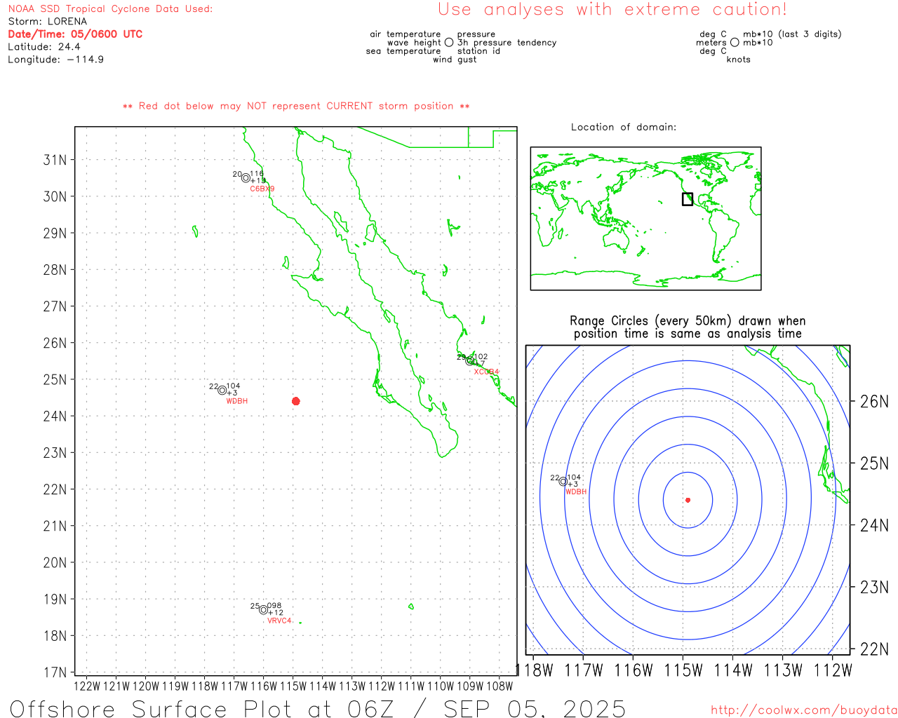Click the air temperature legend label
Screen dimensions: 898x718
406,34
